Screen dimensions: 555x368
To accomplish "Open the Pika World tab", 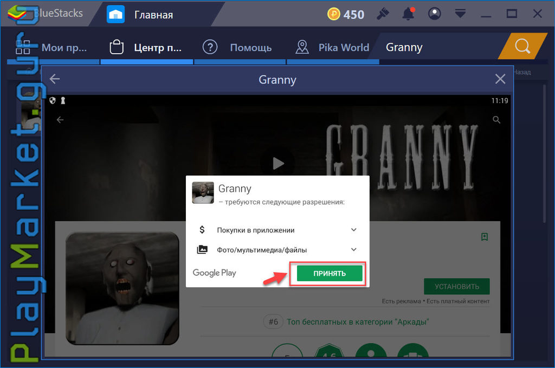I will (333, 47).
